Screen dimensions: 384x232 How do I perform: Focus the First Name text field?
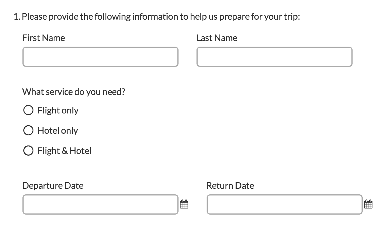pyautogui.click(x=100, y=57)
